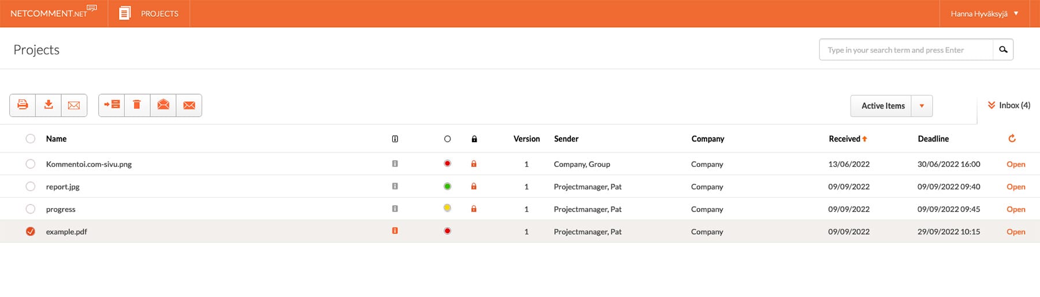Open the Active Items dropdown arrow
The width and height of the screenshot is (1040, 297).
[922, 106]
